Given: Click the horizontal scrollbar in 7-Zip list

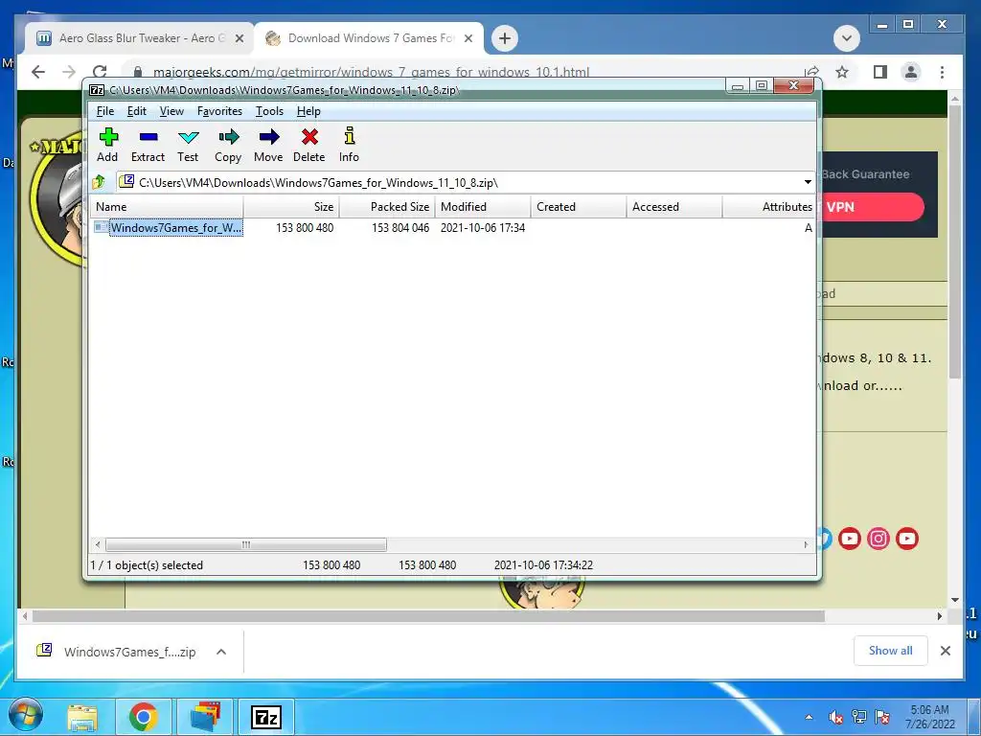Looking at the screenshot, I should pos(246,544).
